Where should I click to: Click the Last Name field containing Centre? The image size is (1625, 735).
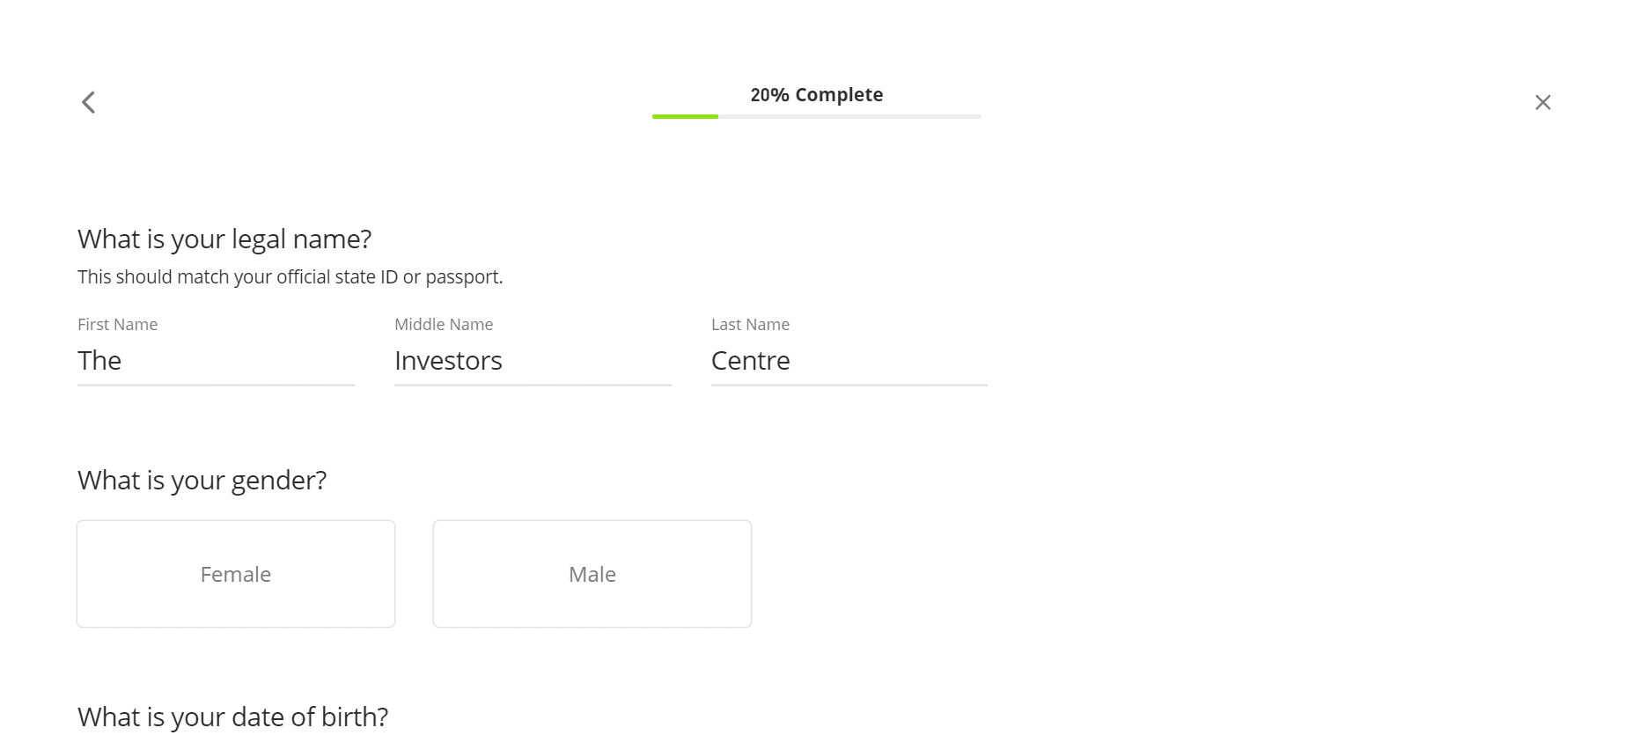coord(848,361)
